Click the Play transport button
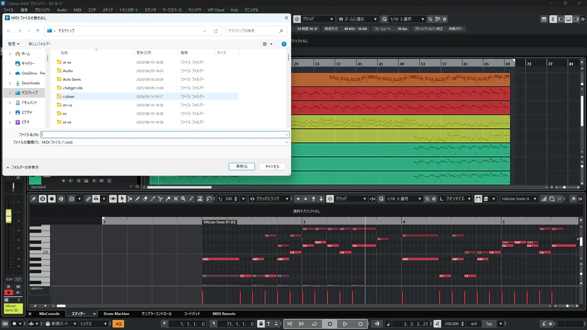 point(345,324)
